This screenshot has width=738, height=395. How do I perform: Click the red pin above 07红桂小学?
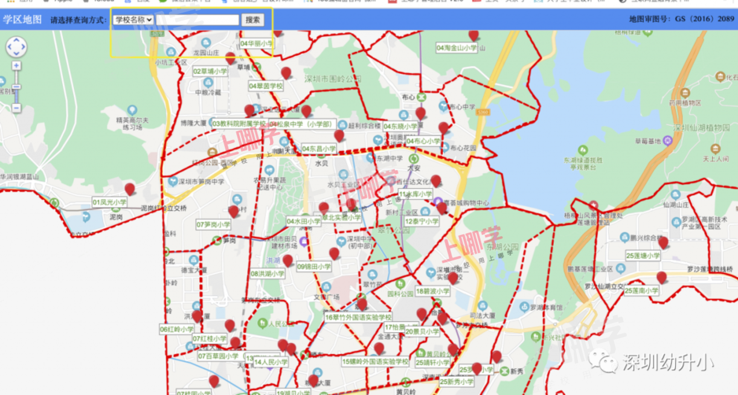pyautogui.click(x=229, y=326)
